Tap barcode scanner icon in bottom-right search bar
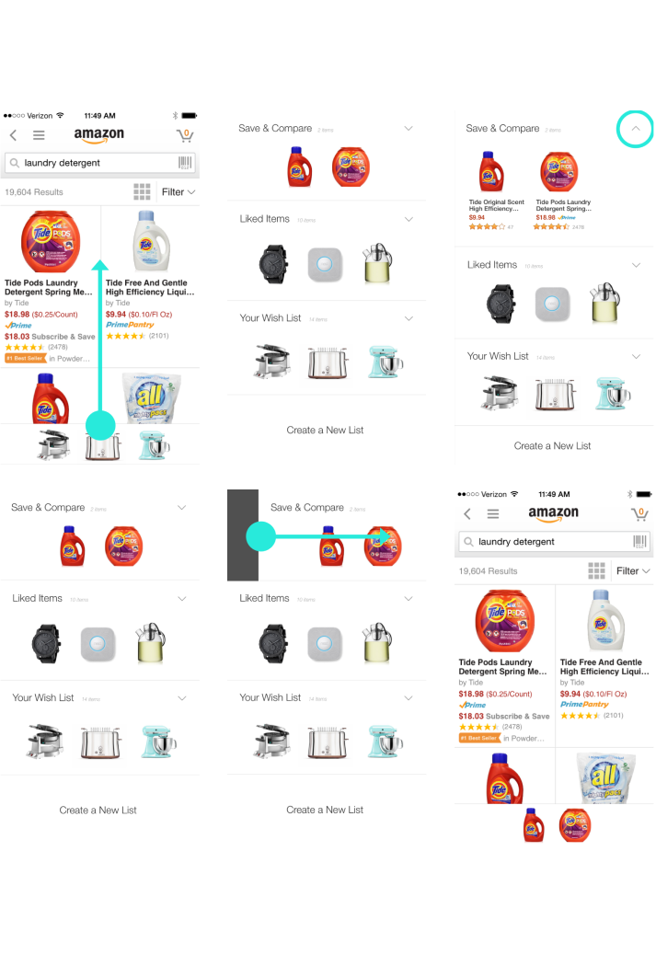 (x=640, y=542)
